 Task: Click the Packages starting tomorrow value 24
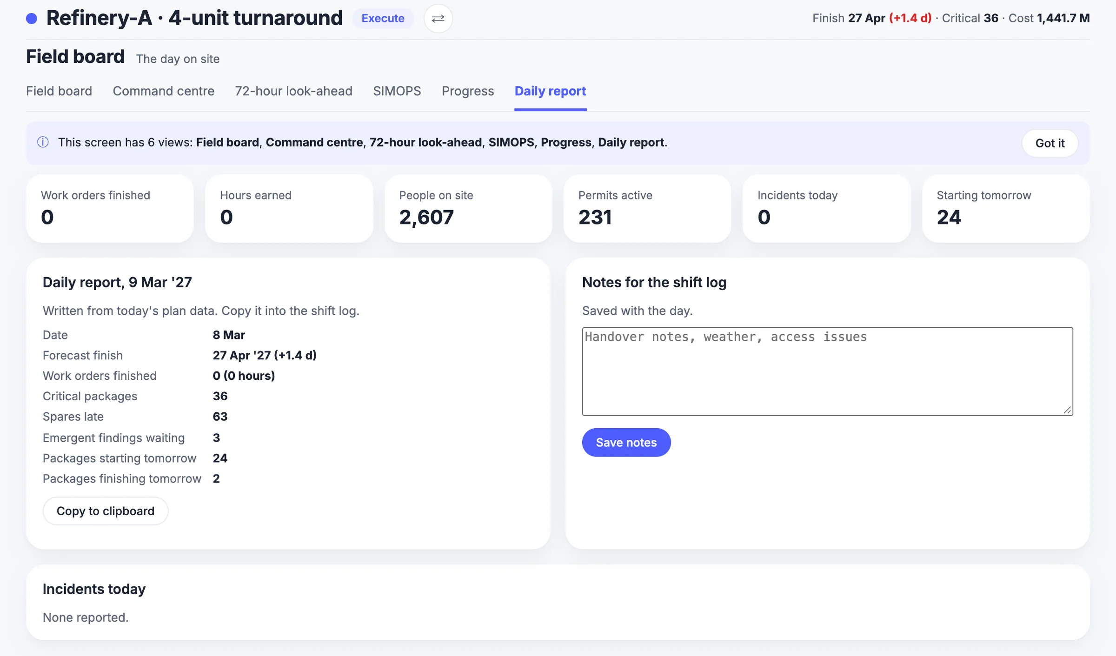(220, 458)
